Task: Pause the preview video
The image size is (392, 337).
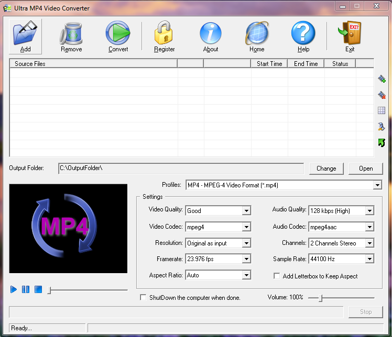Action: [x=26, y=289]
